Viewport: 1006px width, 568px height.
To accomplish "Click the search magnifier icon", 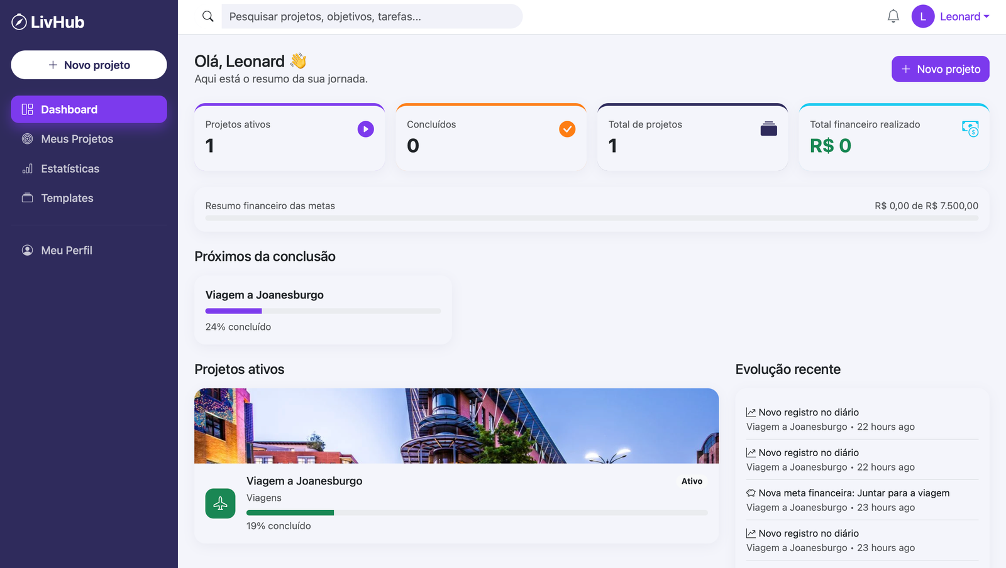I will click(x=208, y=16).
